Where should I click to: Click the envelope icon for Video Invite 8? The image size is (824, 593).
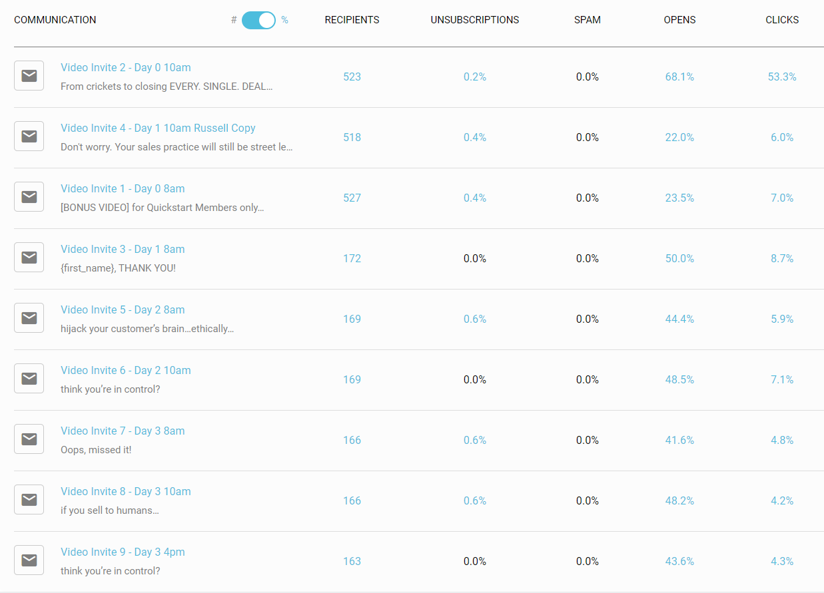(x=29, y=499)
